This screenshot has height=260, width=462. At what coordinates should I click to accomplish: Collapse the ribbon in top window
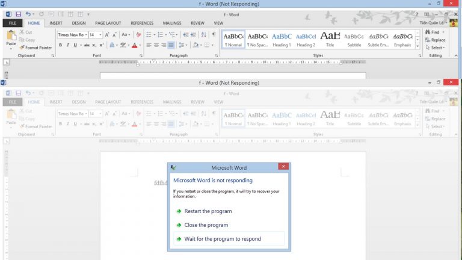click(x=456, y=55)
